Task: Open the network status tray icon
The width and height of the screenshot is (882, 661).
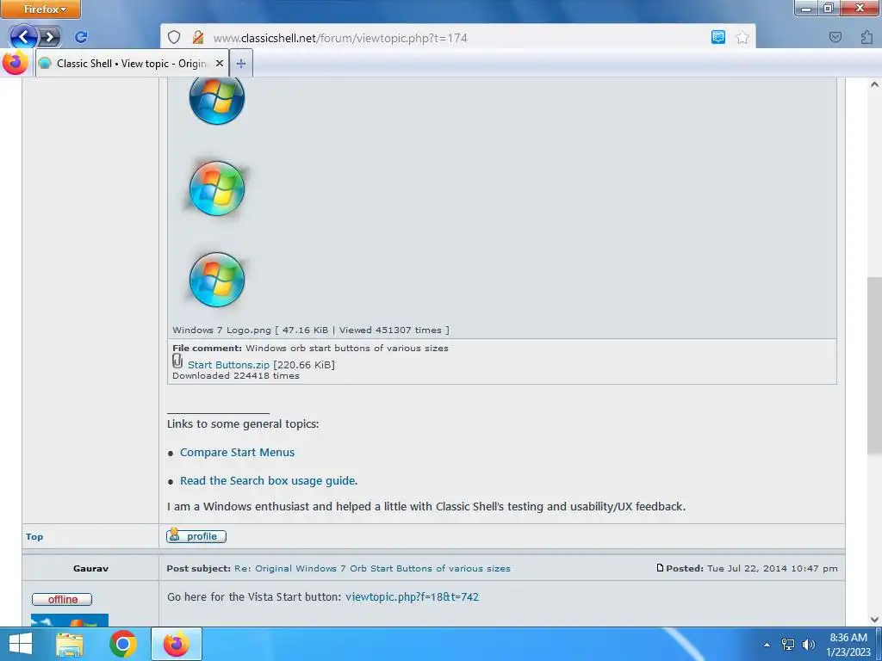Action: click(x=788, y=645)
